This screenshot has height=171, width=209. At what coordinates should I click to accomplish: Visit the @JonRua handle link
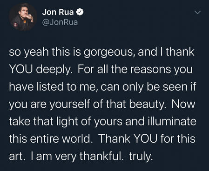click(60, 22)
